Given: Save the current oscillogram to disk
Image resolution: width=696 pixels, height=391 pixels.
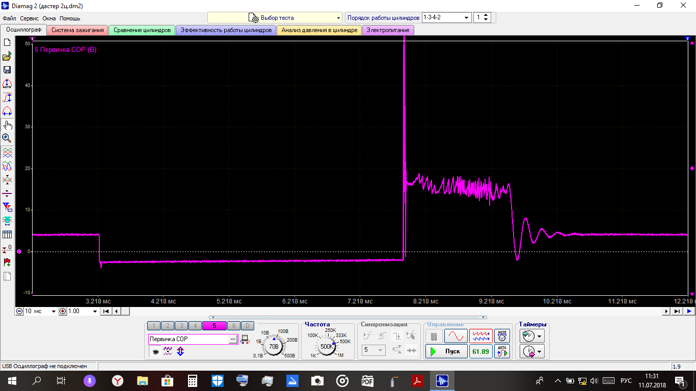Looking at the screenshot, I should [7, 70].
